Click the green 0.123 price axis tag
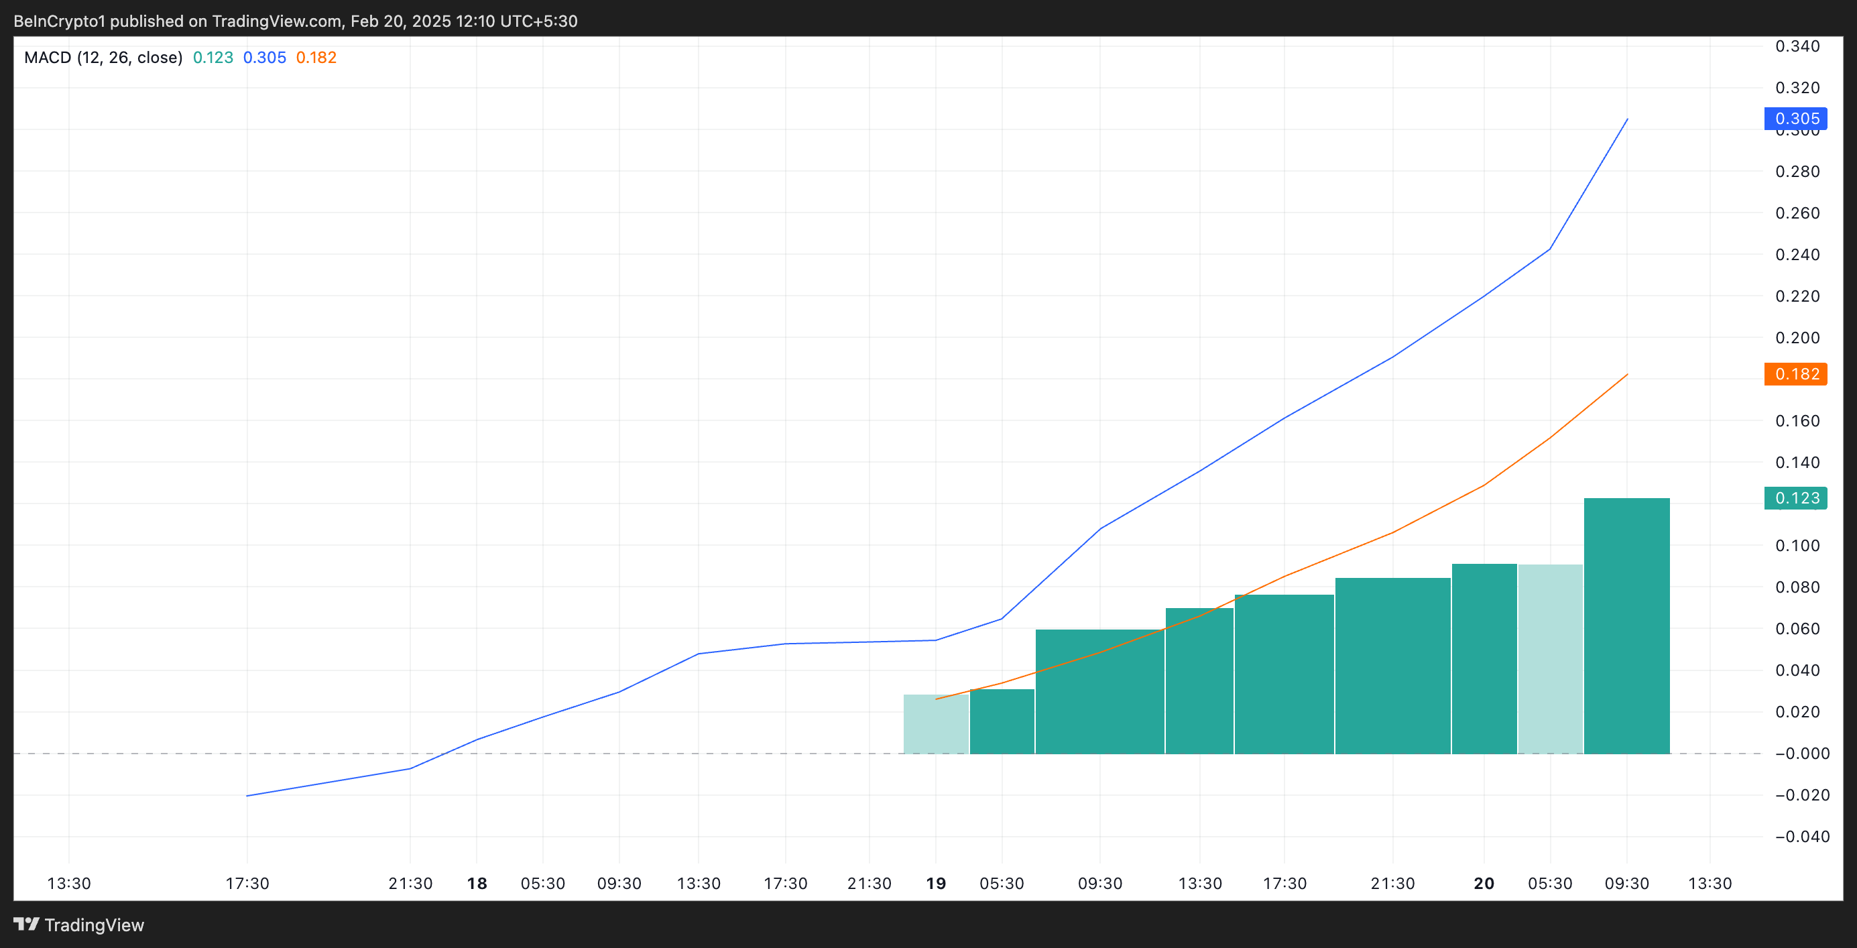Viewport: 1857px width, 948px height. pyautogui.click(x=1795, y=498)
